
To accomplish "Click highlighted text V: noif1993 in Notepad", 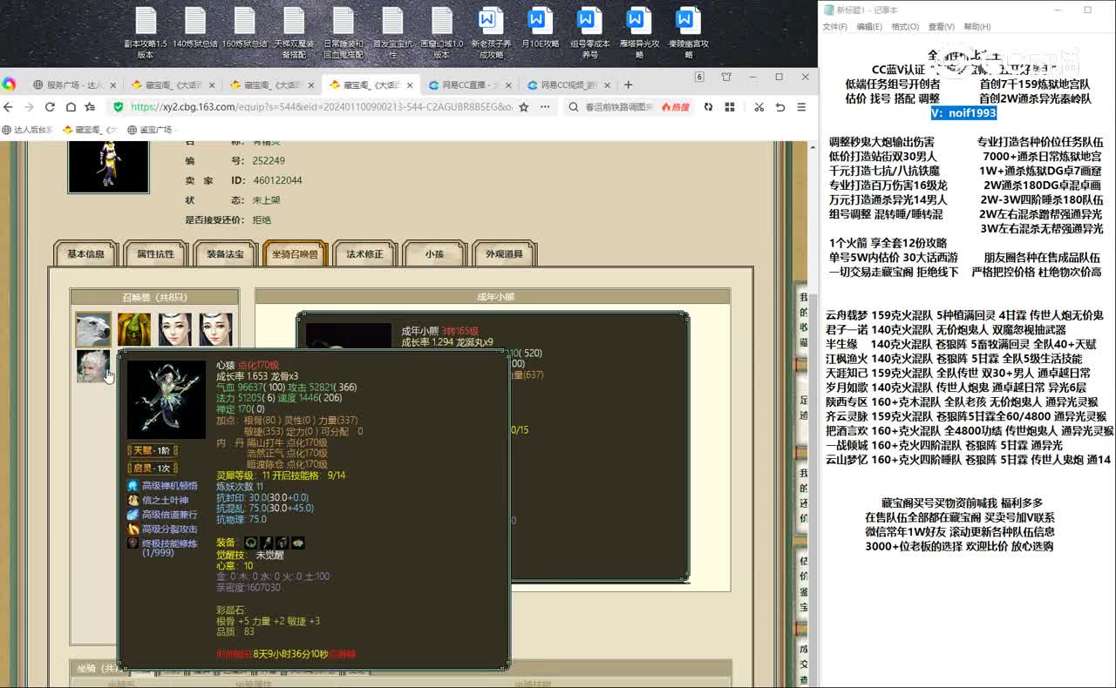I will 963,113.
